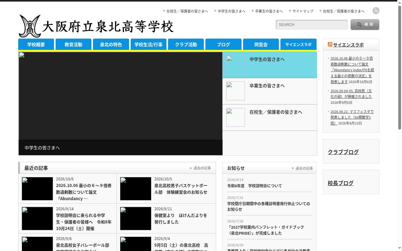This screenshot has width=402, height=251.
Task: Open notice 令和8年度 学校説明会について
Action: 255,186
